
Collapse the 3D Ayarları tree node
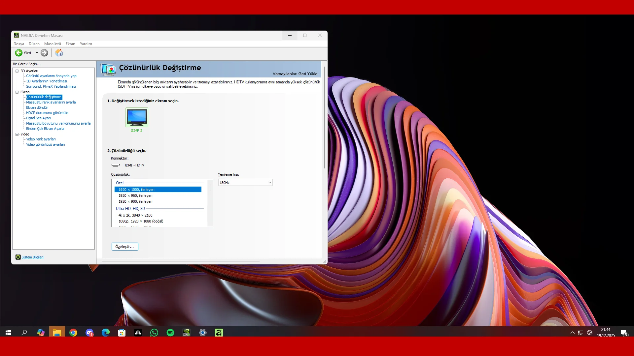coord(17,71)
